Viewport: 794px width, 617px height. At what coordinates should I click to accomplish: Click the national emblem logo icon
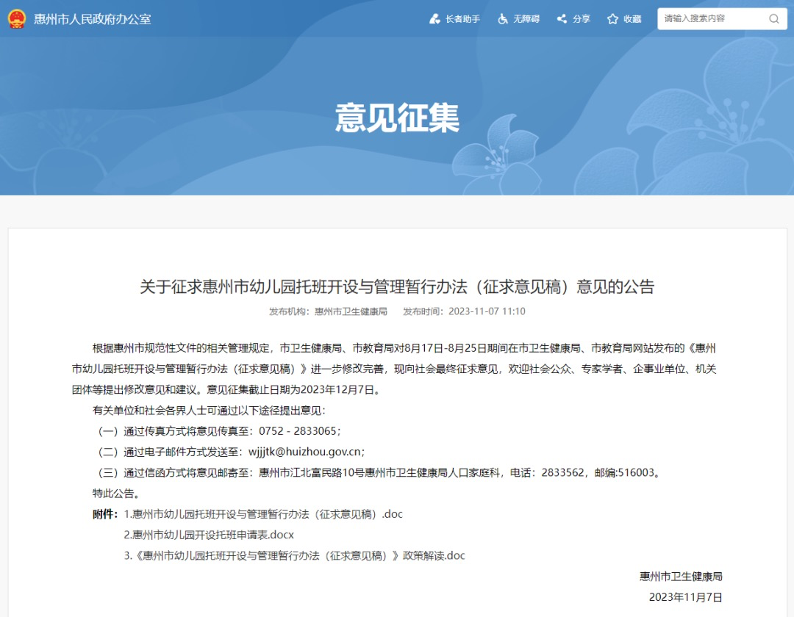[x=17, y=18]
